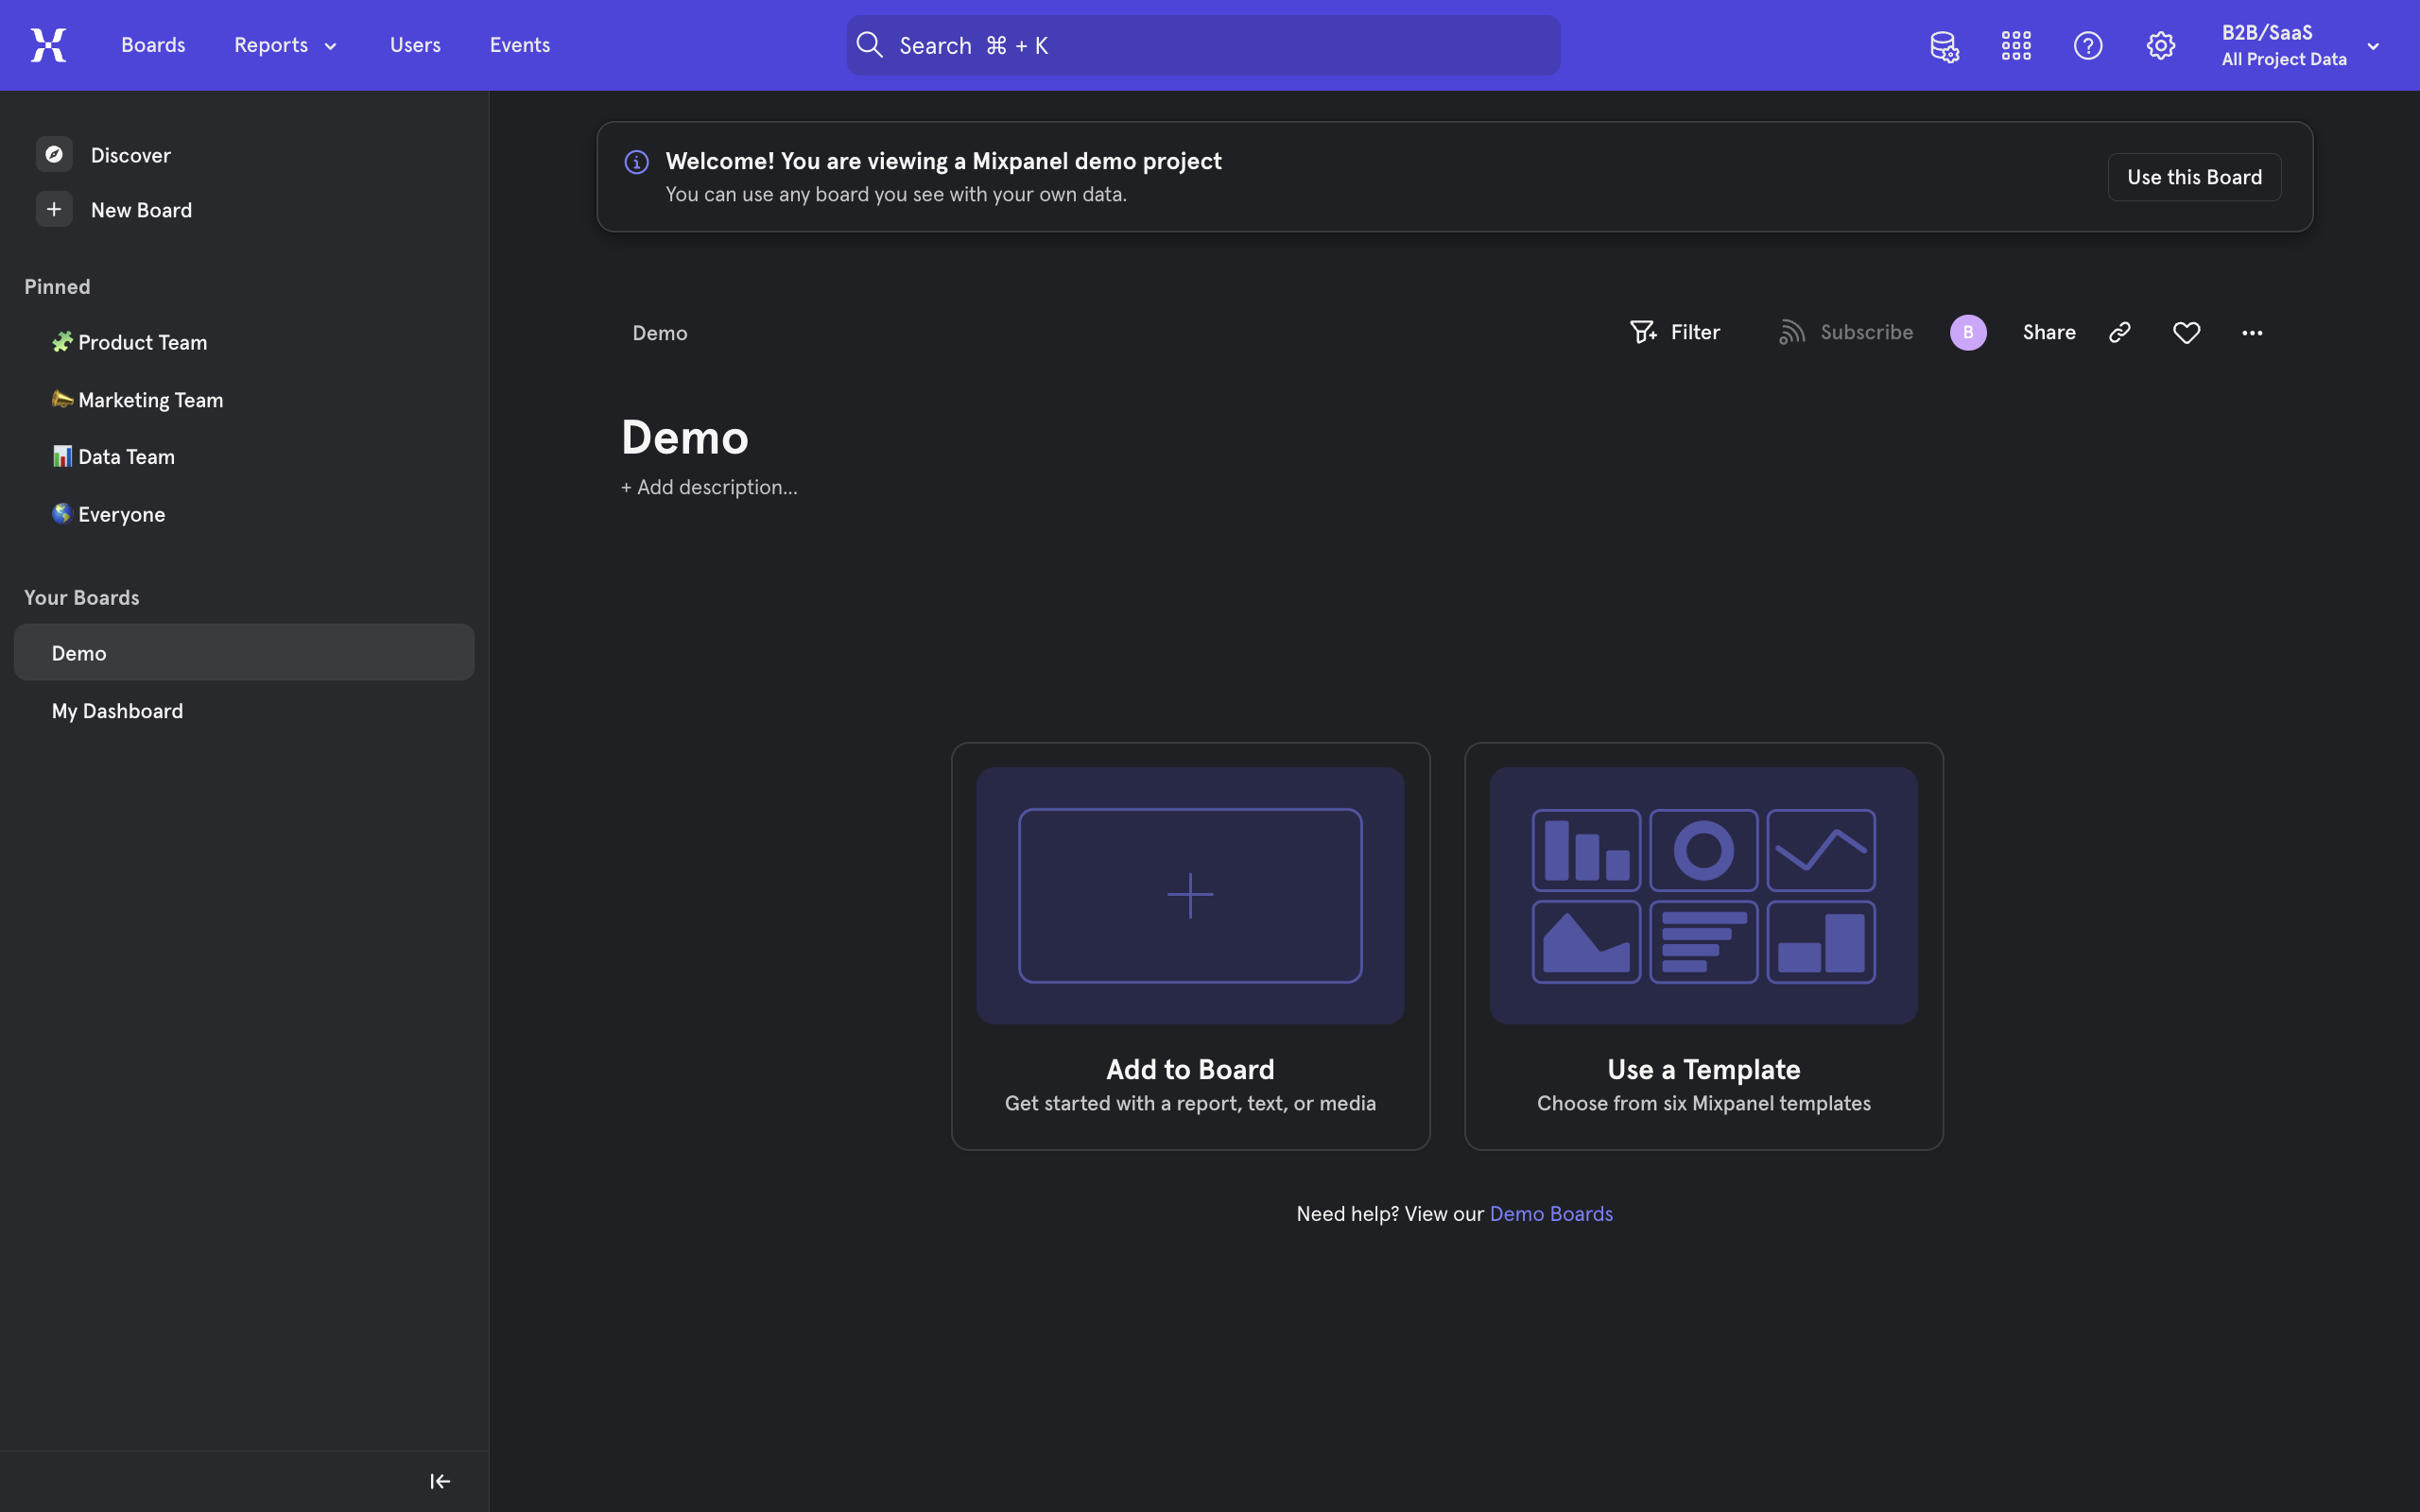2420x1512 pixels.
Task: Click Add description field
Action: [x=709, y=487]
